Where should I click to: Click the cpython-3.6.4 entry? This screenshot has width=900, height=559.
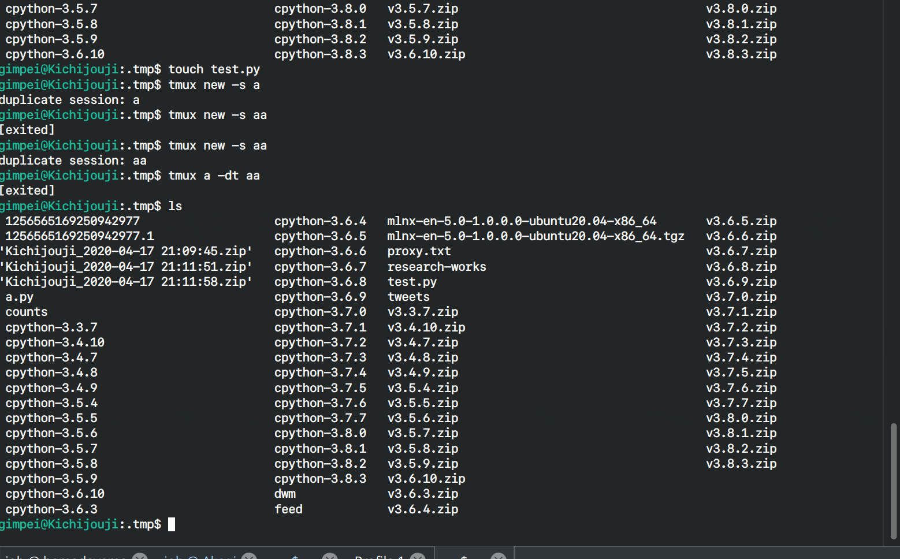tap(321, 221)
